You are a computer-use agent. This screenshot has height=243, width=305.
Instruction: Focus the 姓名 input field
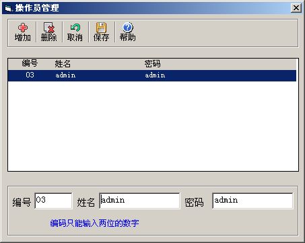pyautogui.click(x=139, y=201)
